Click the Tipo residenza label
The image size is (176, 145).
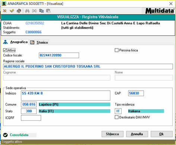(125, 104)
